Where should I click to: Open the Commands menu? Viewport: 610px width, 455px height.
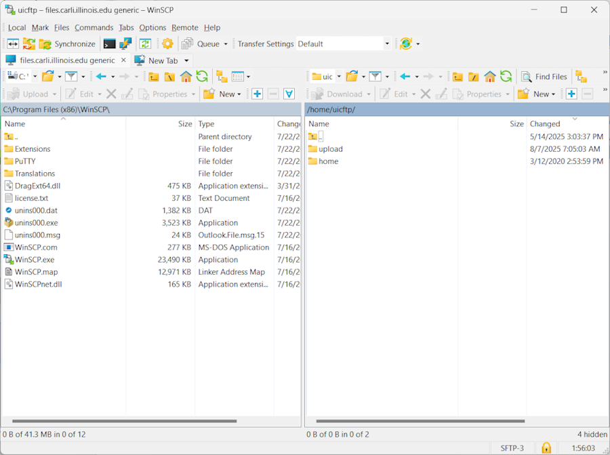[x=94, y=27]
